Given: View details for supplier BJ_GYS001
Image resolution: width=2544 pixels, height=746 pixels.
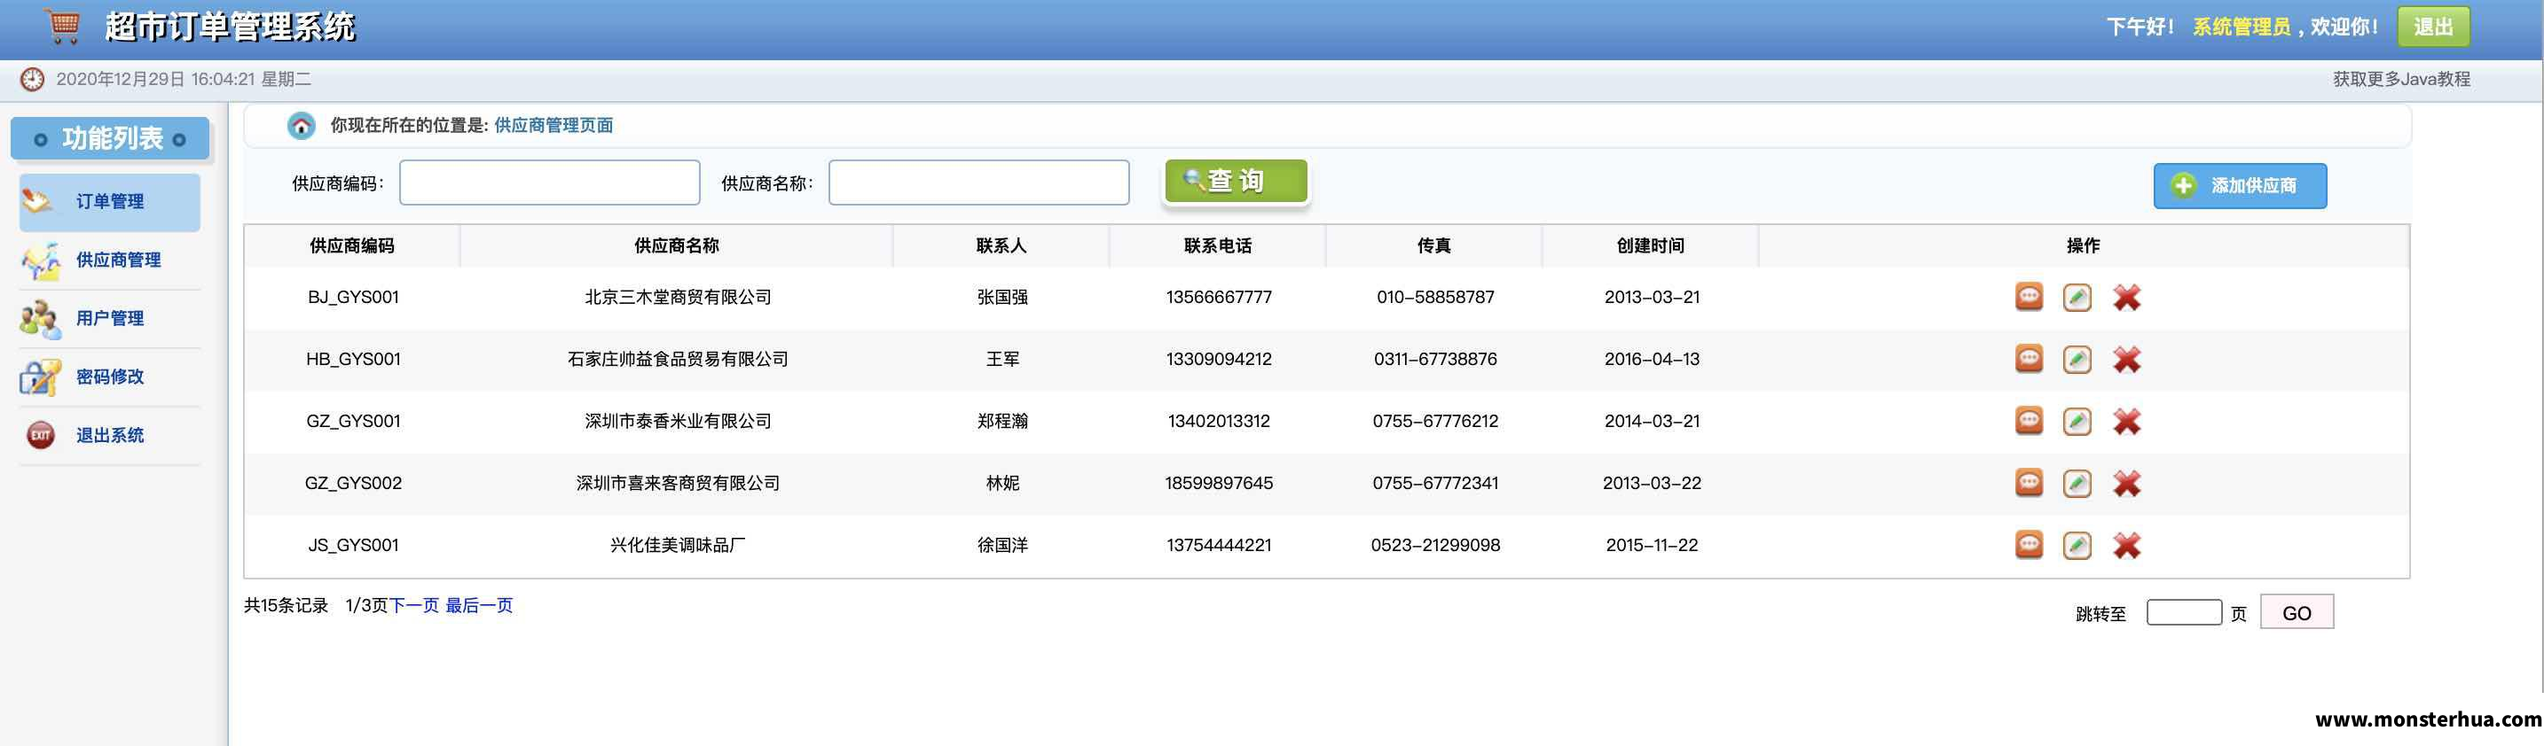Looking at the screenshot, I should tap(2029, 296).
